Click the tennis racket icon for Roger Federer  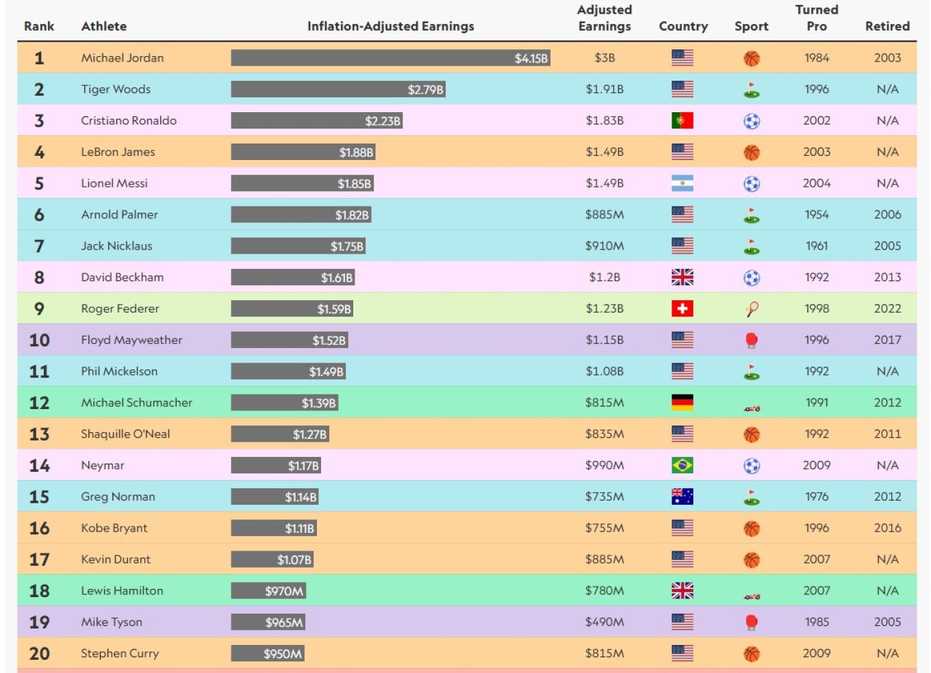(x=751, y=309)
